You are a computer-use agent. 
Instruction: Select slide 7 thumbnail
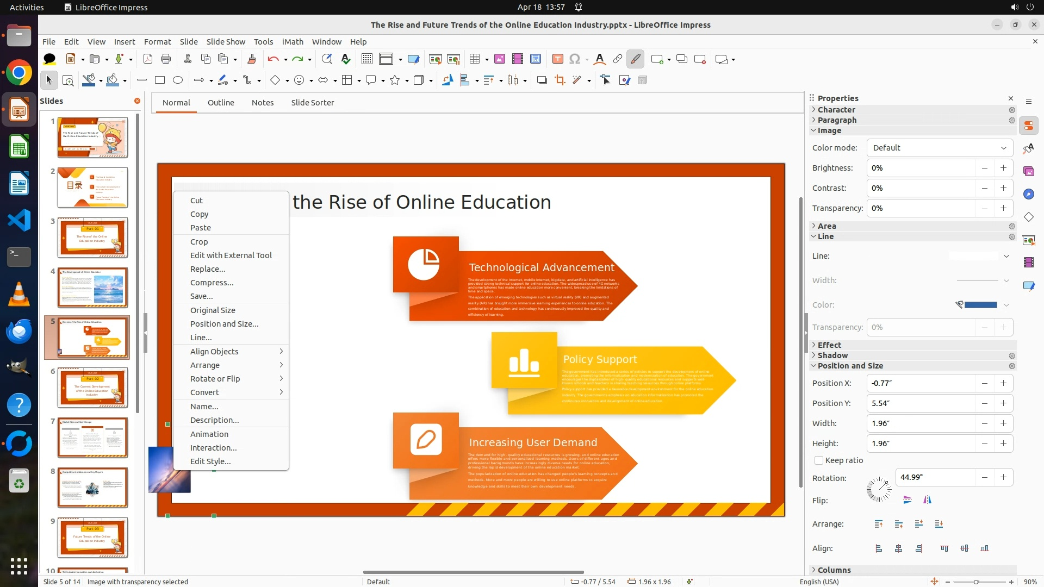click(x=92, y=438)
